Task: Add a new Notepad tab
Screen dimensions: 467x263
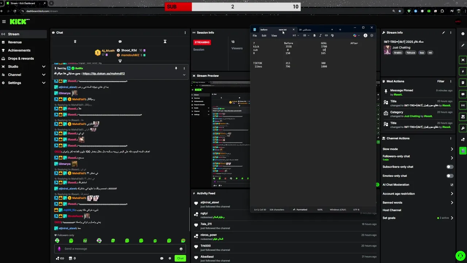Action: click(x=340, y=30)
